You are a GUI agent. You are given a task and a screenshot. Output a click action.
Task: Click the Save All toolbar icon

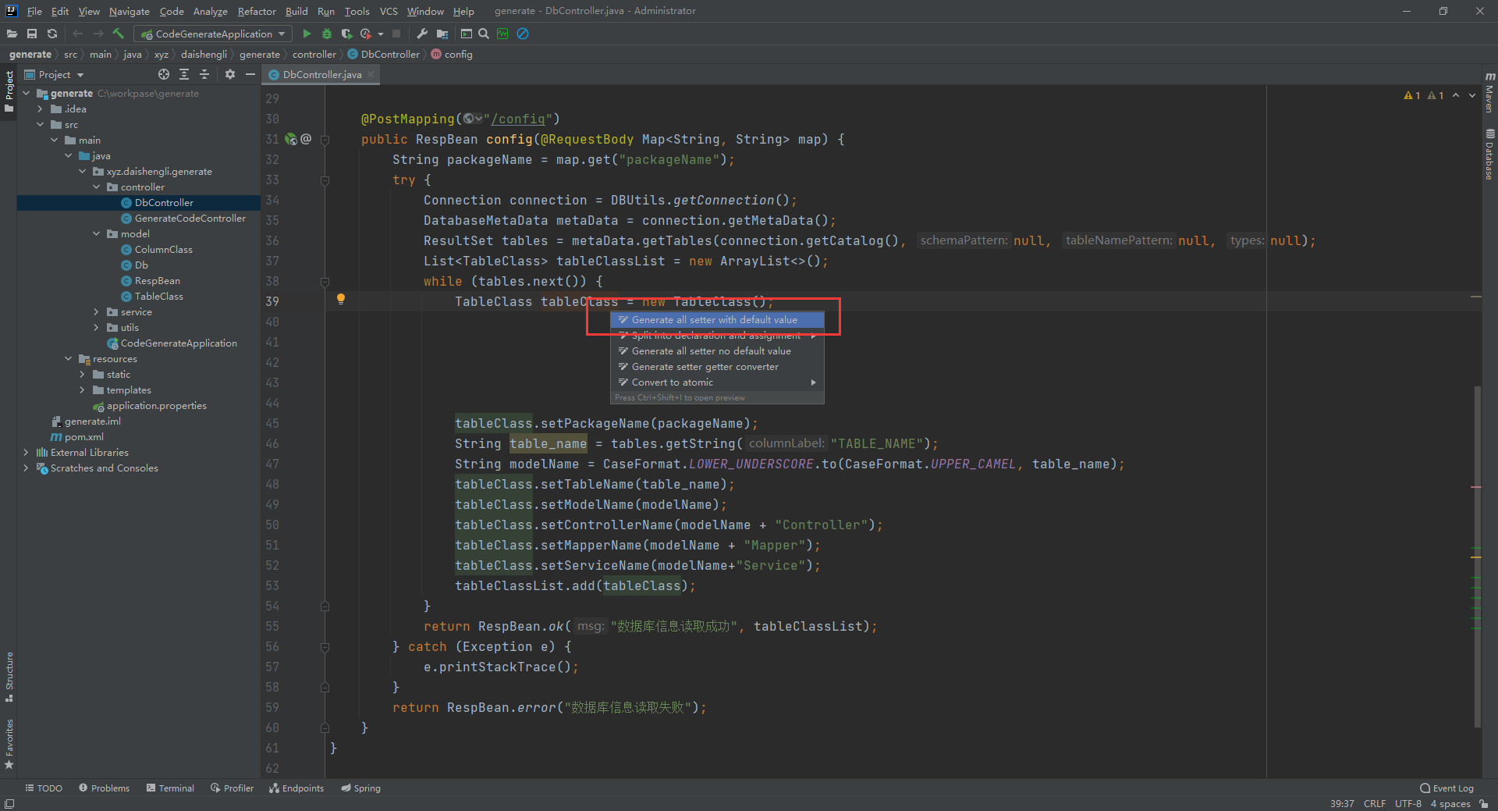[32, 34]
